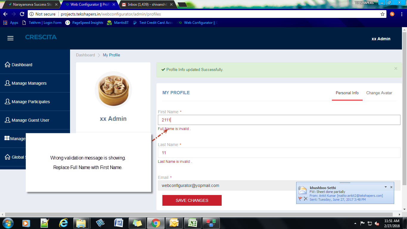Close the Narayanseva Success Story tab
The image size is (407, 229).
point(56,4)
